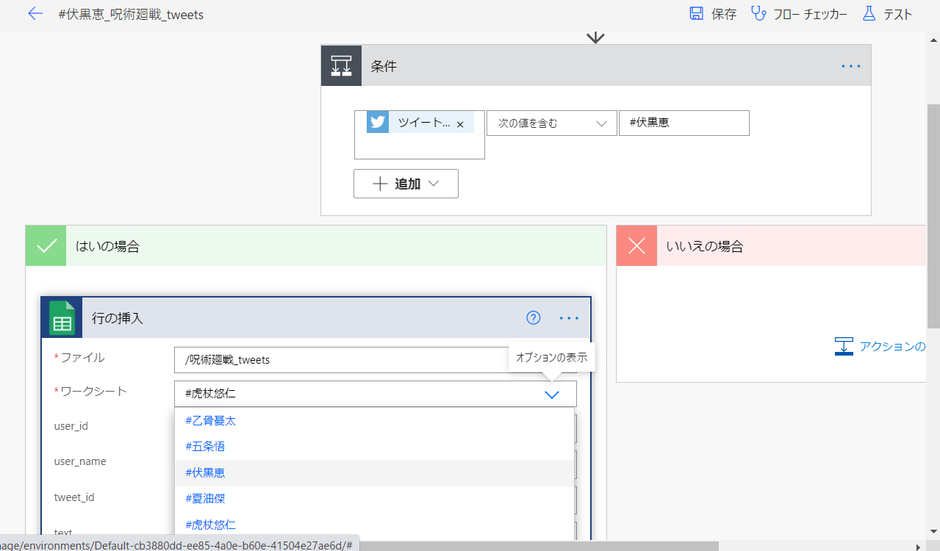Click the user_name field label
This screenshot has width=940, height=551.
click(x=80, y=461)
